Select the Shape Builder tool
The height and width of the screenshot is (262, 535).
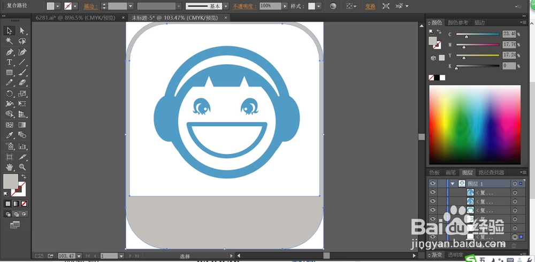pos(9,114)
